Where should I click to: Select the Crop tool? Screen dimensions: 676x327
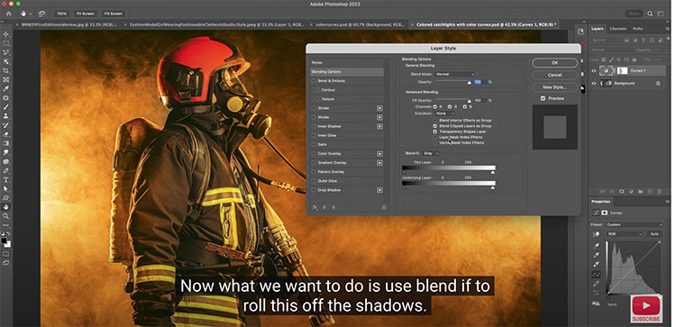pyautogui.click(x=6, y=70)
